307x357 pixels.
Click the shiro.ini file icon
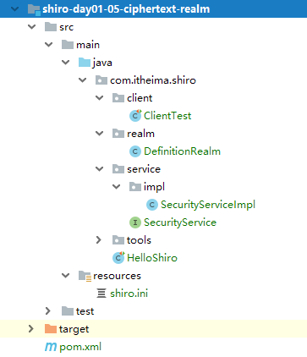101,294
